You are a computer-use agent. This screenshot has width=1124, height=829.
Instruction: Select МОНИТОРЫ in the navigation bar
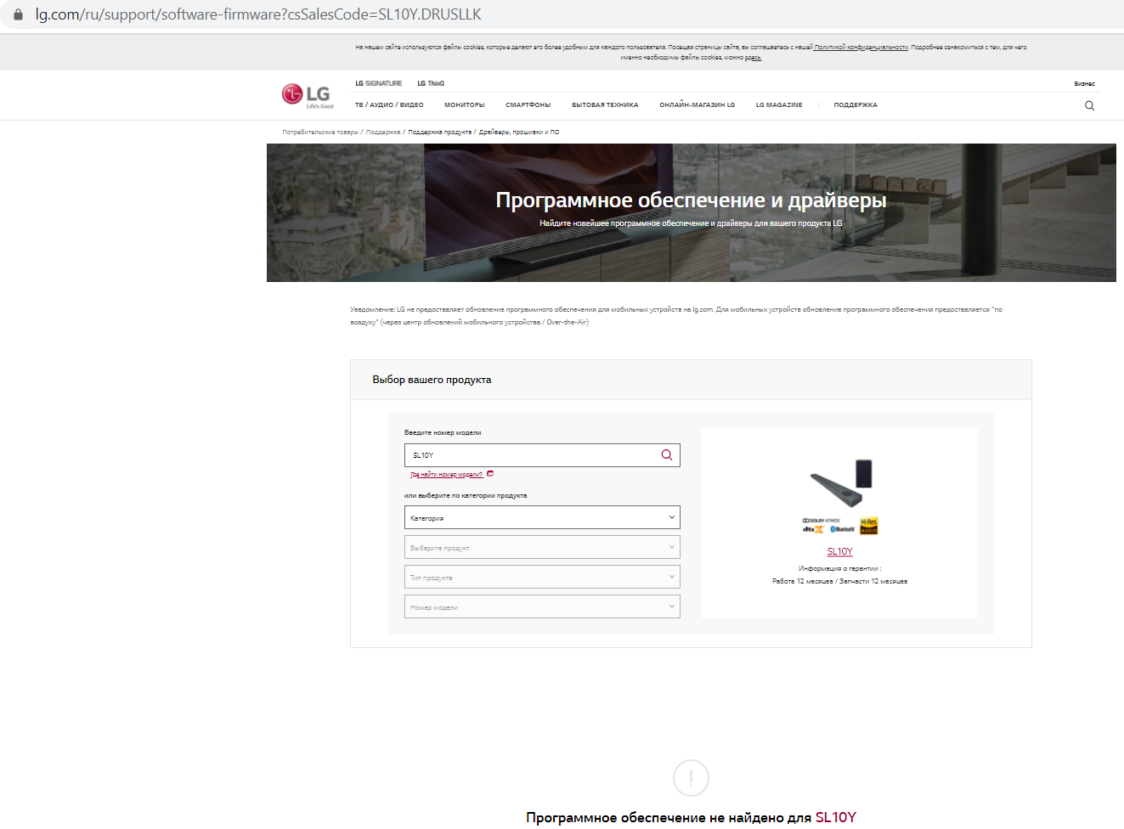[464, 105]
